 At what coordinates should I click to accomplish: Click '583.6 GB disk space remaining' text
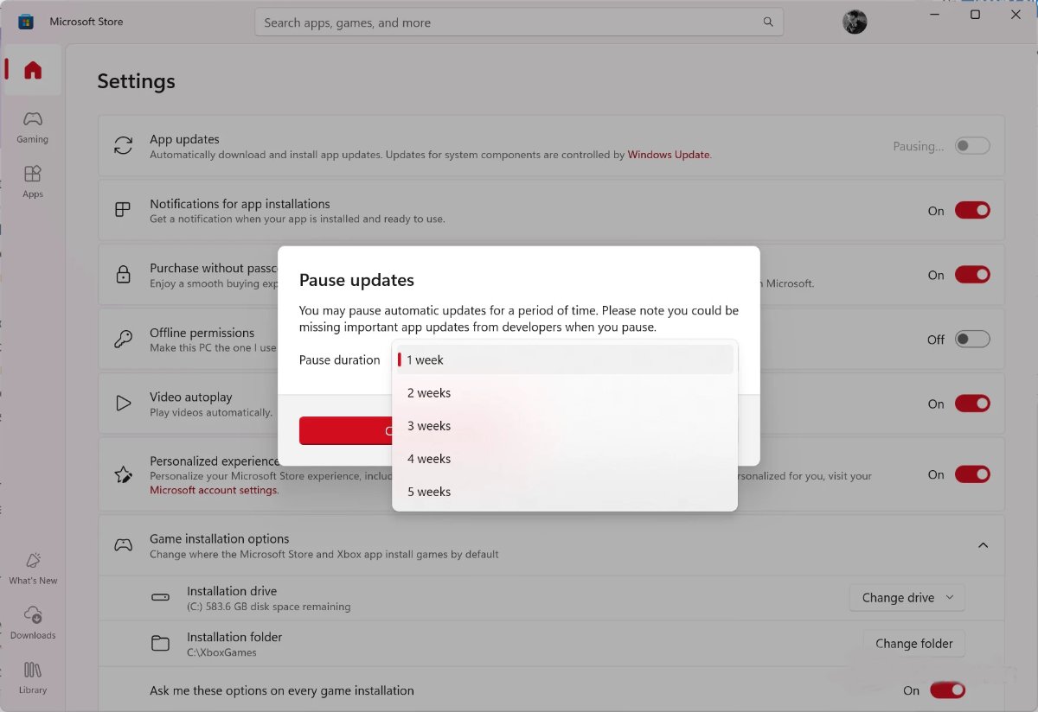click(269, 607)
